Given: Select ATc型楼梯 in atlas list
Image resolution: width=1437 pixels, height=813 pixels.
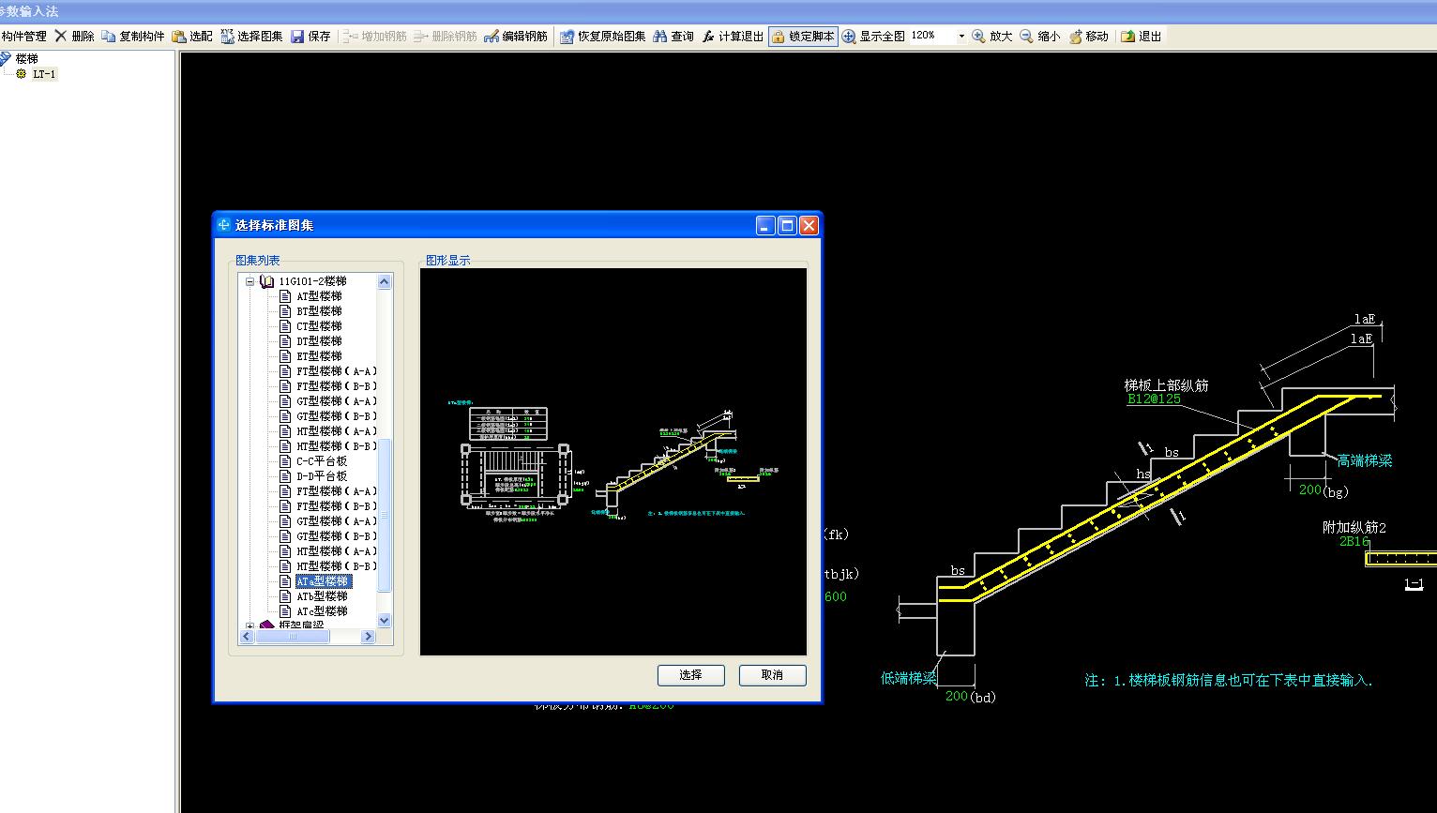Looking at the screenshot, I should coord(322,611).
